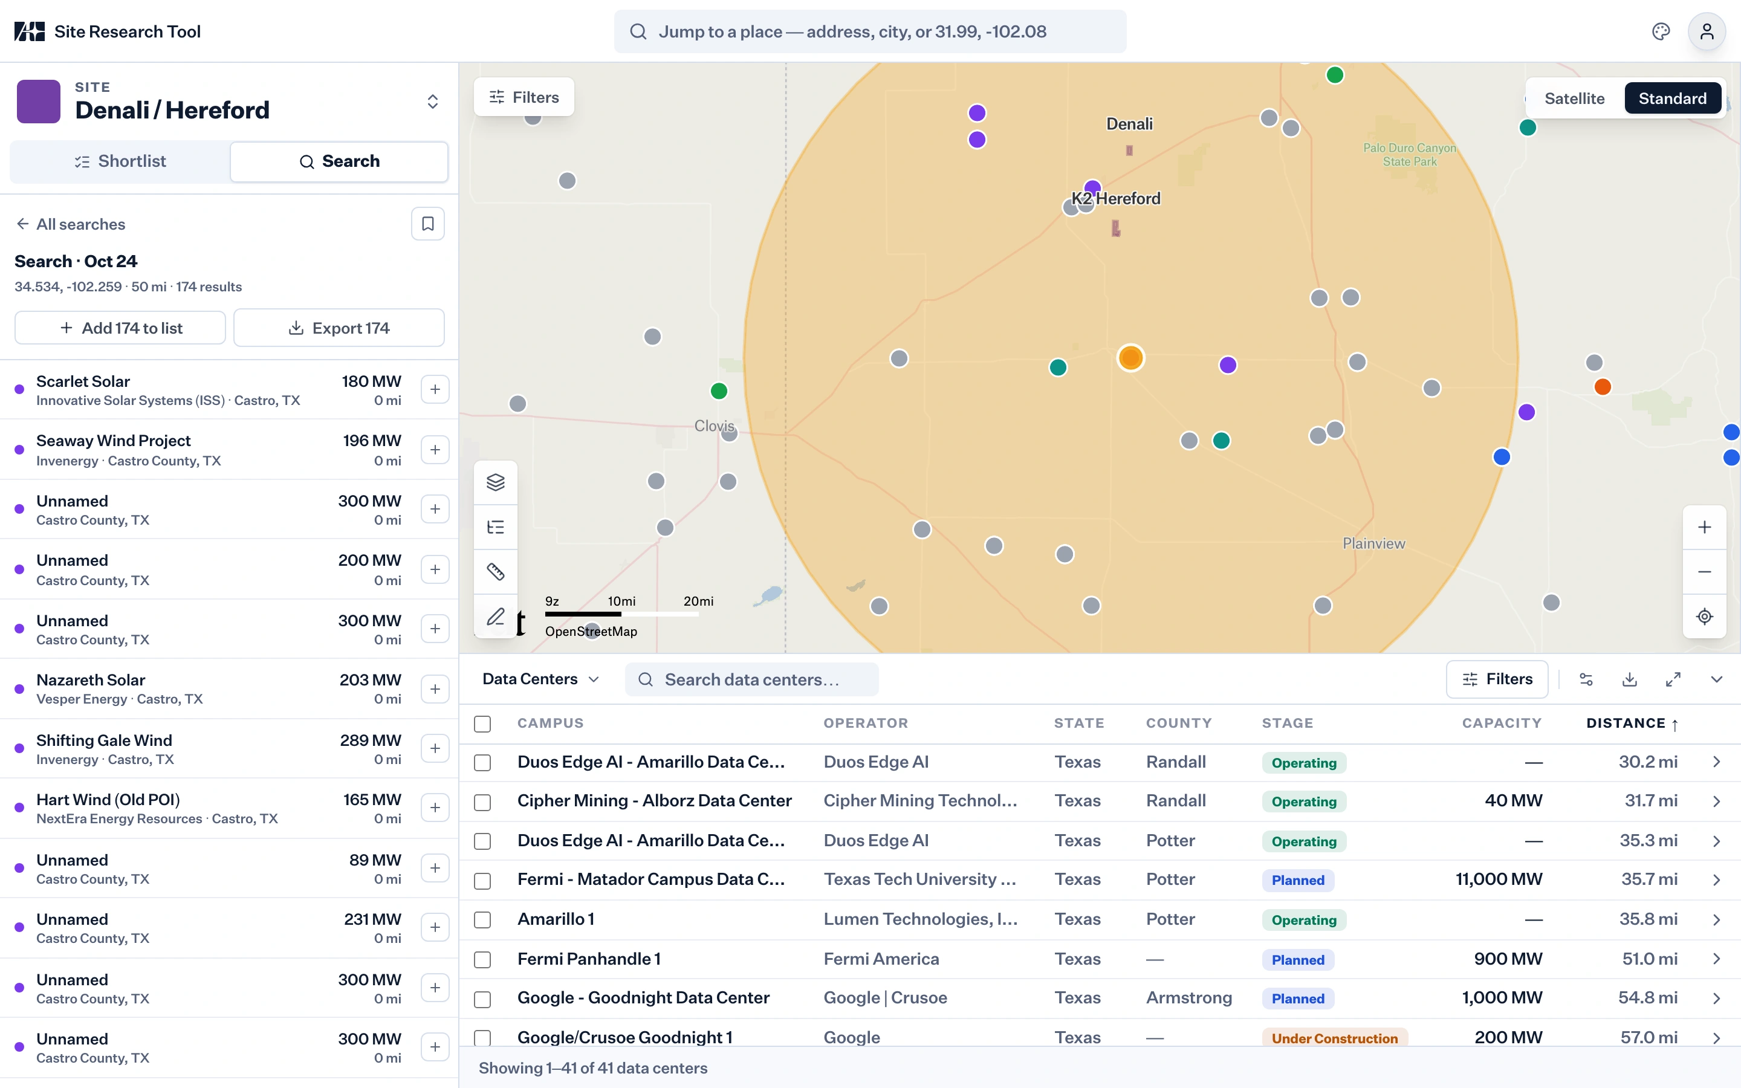Focus the Search data centers field
The image size is (1741, 1088).
click(751, 679)
